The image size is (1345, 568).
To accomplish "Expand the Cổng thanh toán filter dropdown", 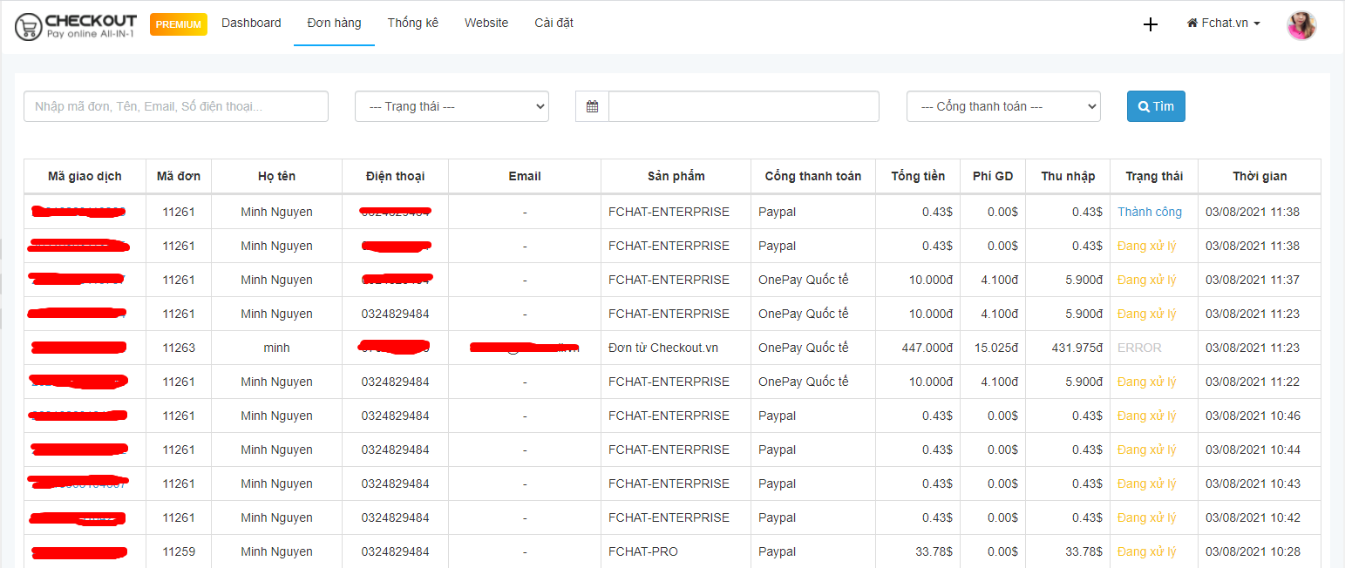I will tap(1003, 106).
